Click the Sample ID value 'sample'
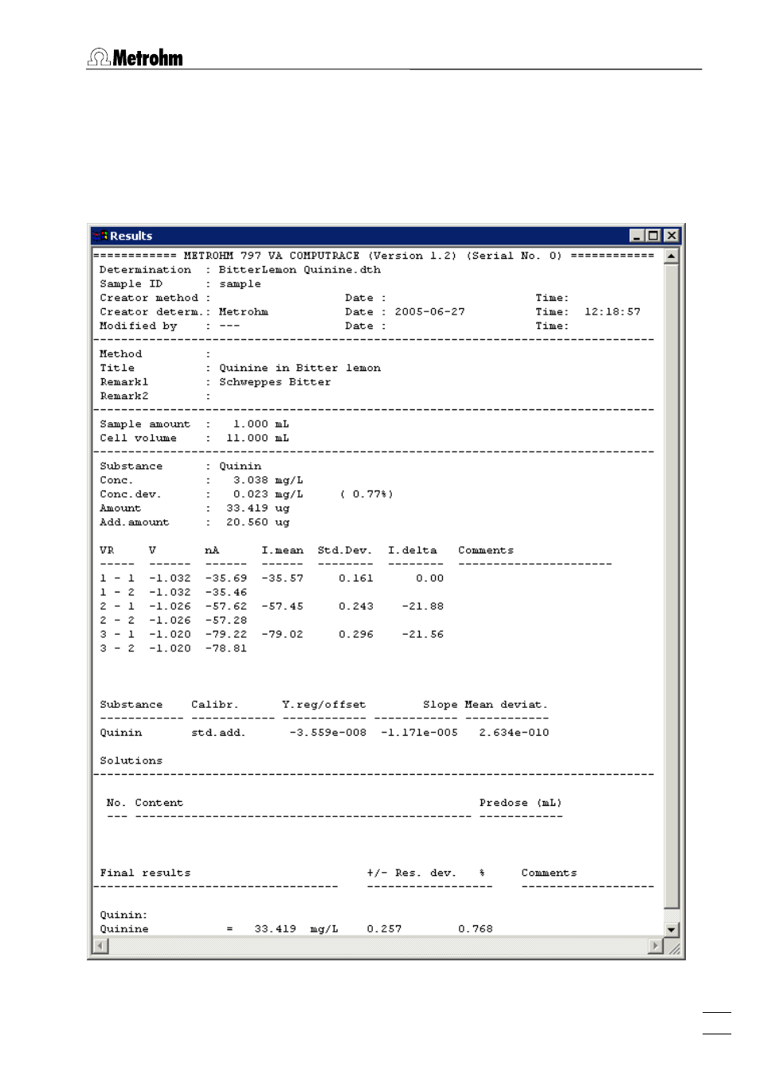760x1075 pixels. 240,284
